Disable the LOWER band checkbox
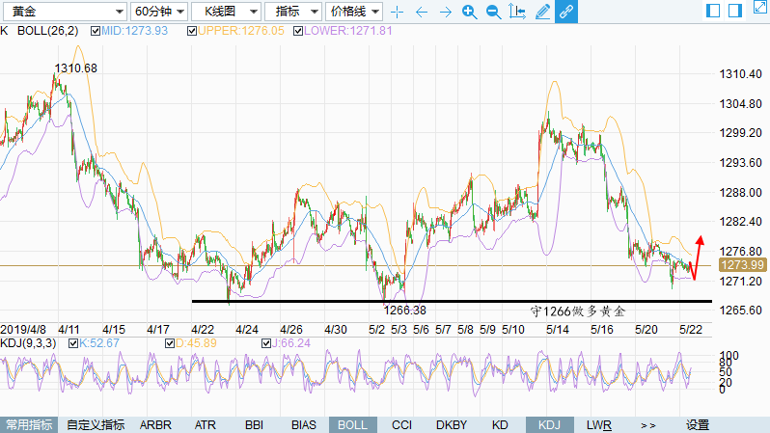 [297, 31]
